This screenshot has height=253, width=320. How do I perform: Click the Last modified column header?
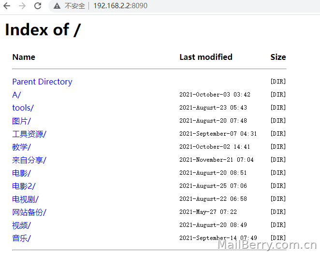pos(206,57)
